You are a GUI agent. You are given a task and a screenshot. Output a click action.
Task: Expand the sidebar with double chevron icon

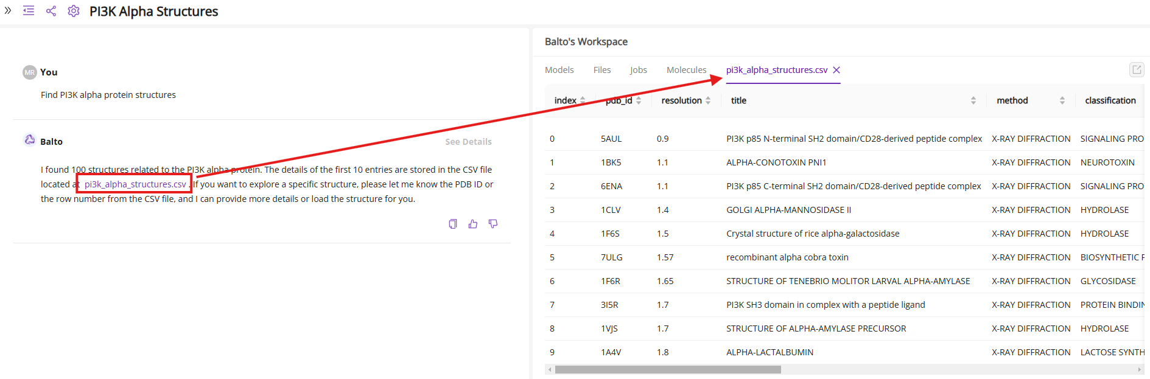[8, 10]
